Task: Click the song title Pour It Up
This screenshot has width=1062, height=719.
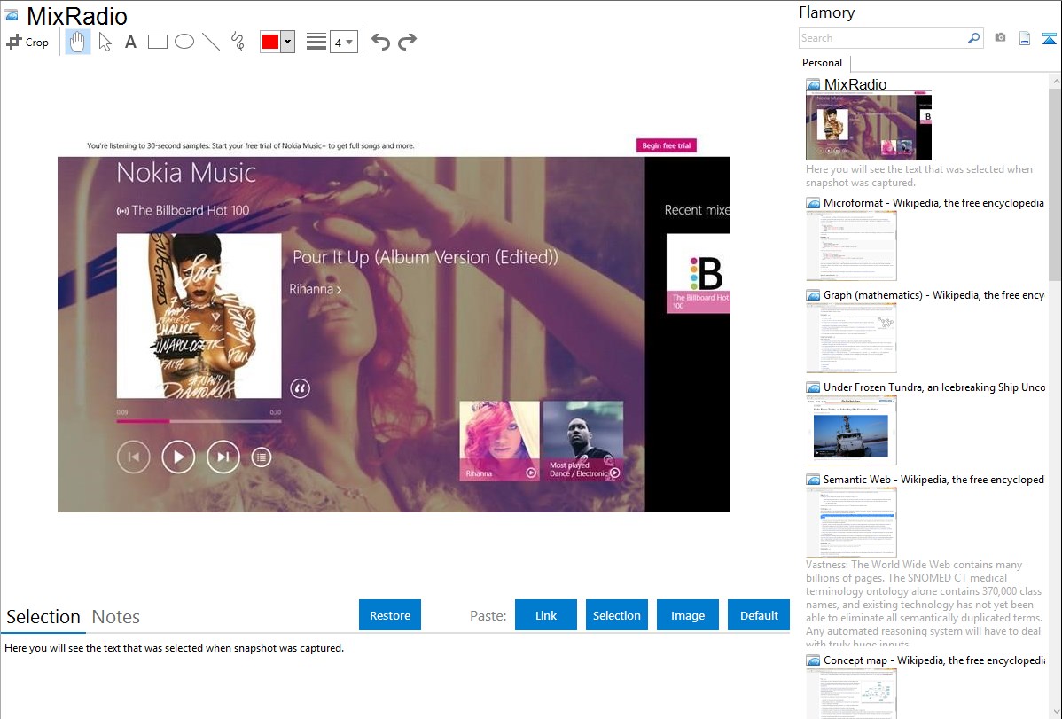Action: click(x=426, y=257)
